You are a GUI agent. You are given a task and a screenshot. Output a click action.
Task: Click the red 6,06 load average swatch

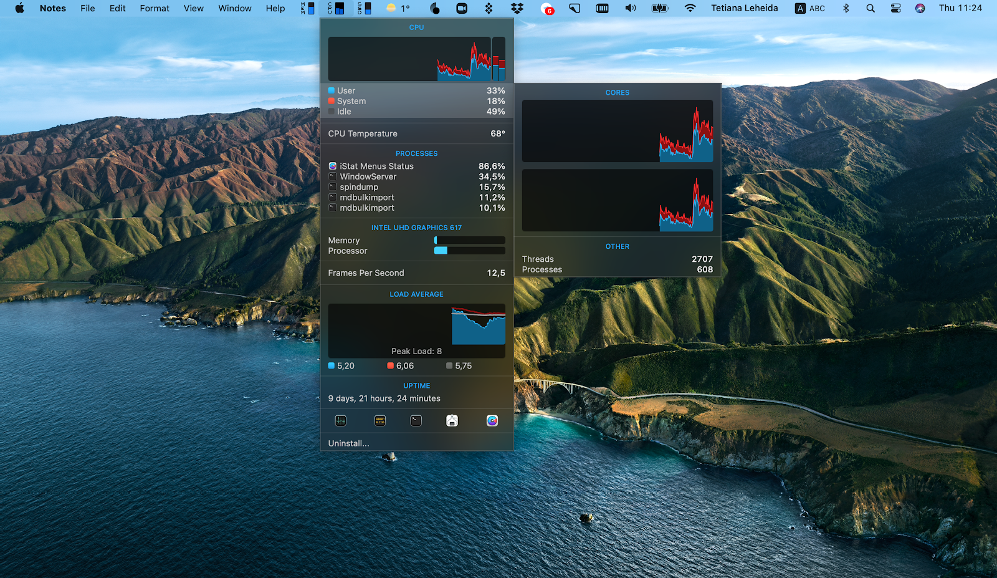(x=391, y=366)
